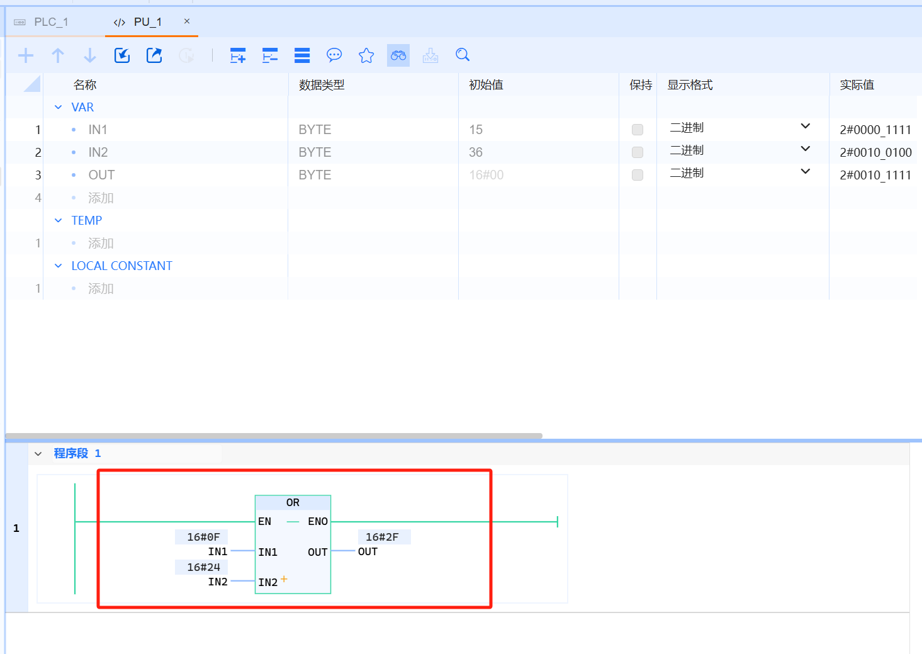The width and height of the screenshot is (922, 654).
Task: Click the horizontal scrollbar below the table
Action: pyautogui.click(x=274, y=436)
